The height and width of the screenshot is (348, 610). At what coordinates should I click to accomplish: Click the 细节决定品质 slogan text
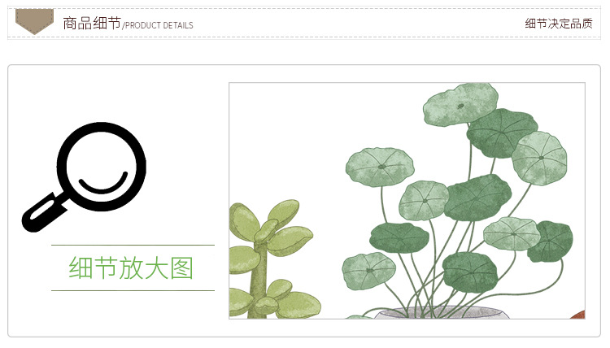point(559,24)
